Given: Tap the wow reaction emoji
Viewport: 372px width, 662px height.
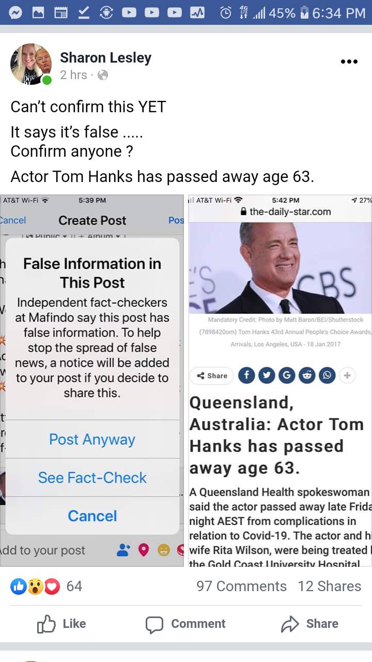Looking at the screenshot, I should coord(35,586).
